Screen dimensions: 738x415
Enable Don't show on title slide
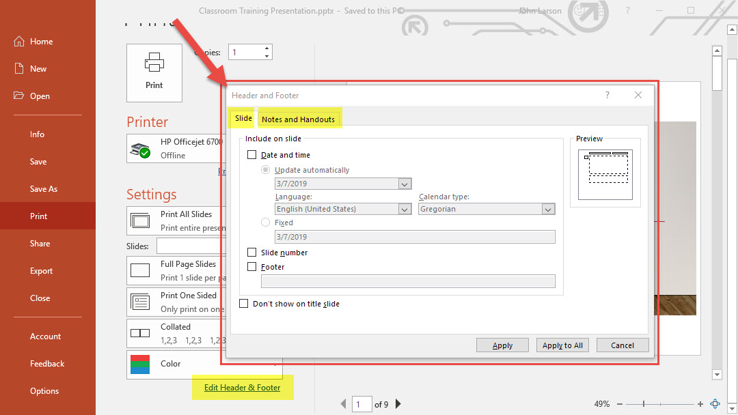point(244,304)
